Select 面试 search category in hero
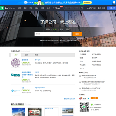The height and width of the screenshot is (116, 116). pos(68,30)
